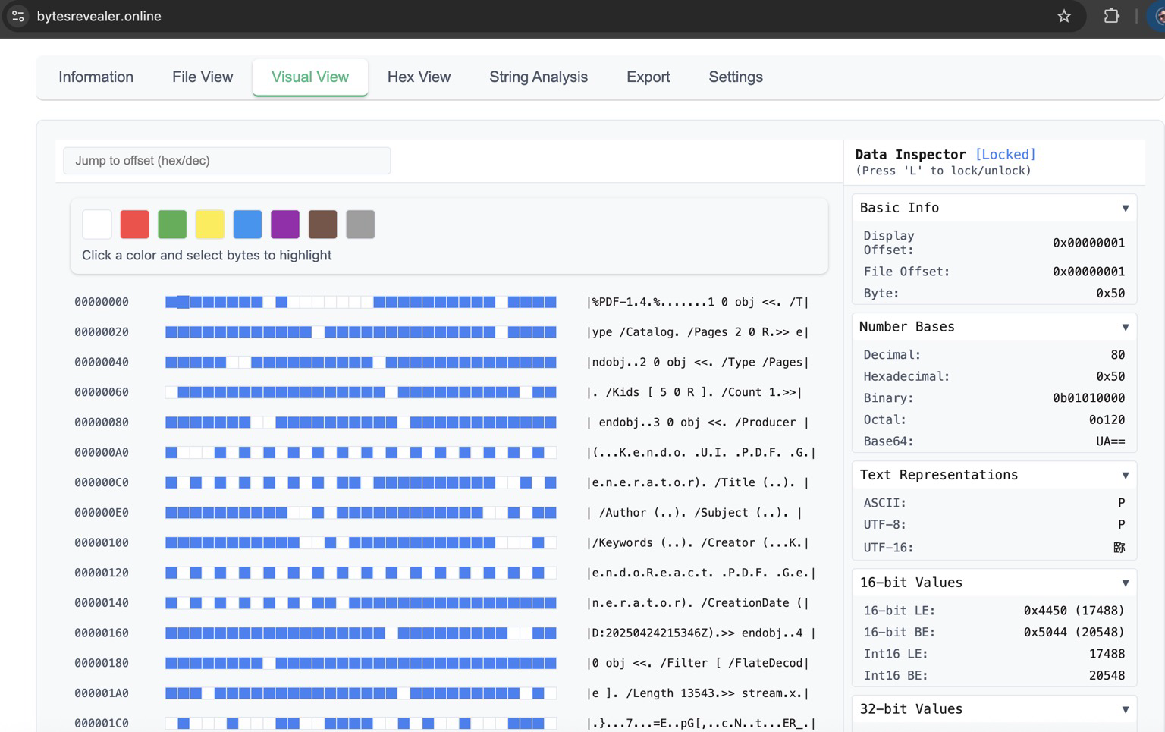Image resolution: width=1165 pixels, height=732 pixels.
Task: Pick the brown highlight color swatch
Action: (x=322, y=225)
